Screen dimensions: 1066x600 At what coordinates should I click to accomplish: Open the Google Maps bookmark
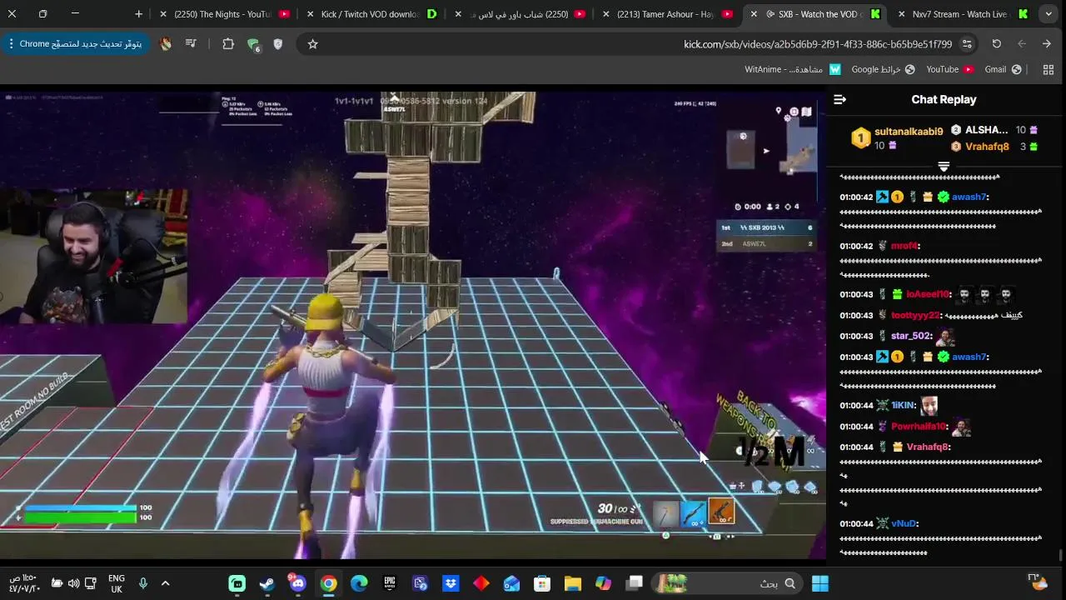point(883,69)
